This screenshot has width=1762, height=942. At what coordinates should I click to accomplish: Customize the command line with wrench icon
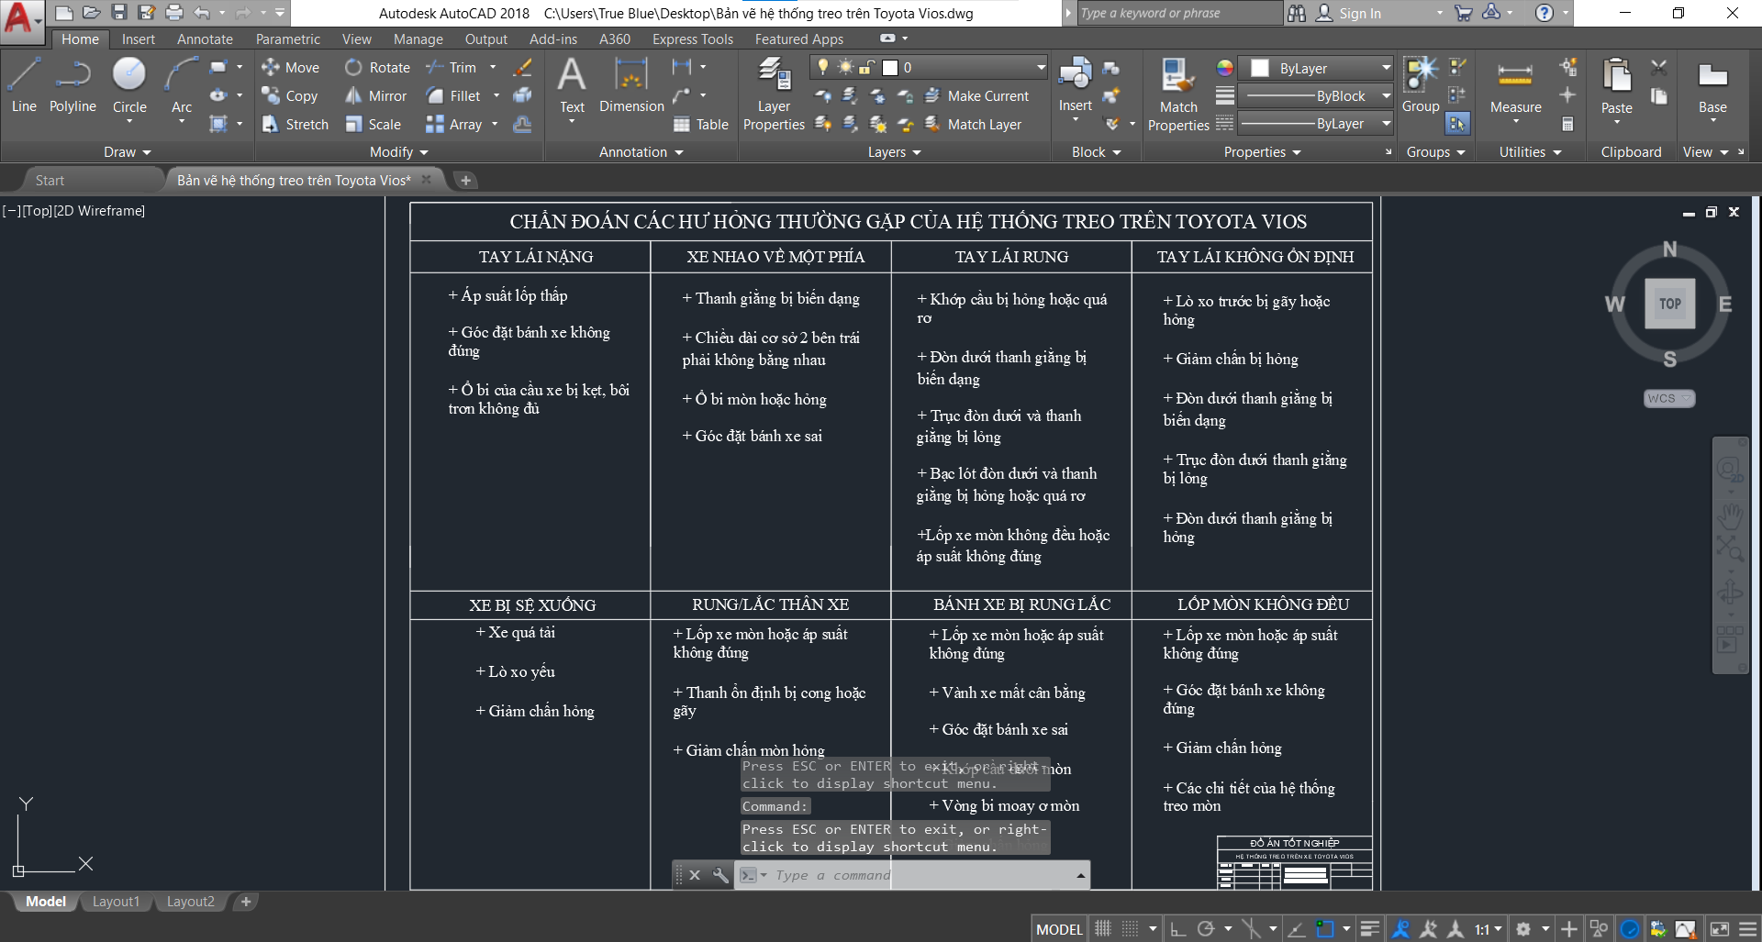[x=720, y=875]
